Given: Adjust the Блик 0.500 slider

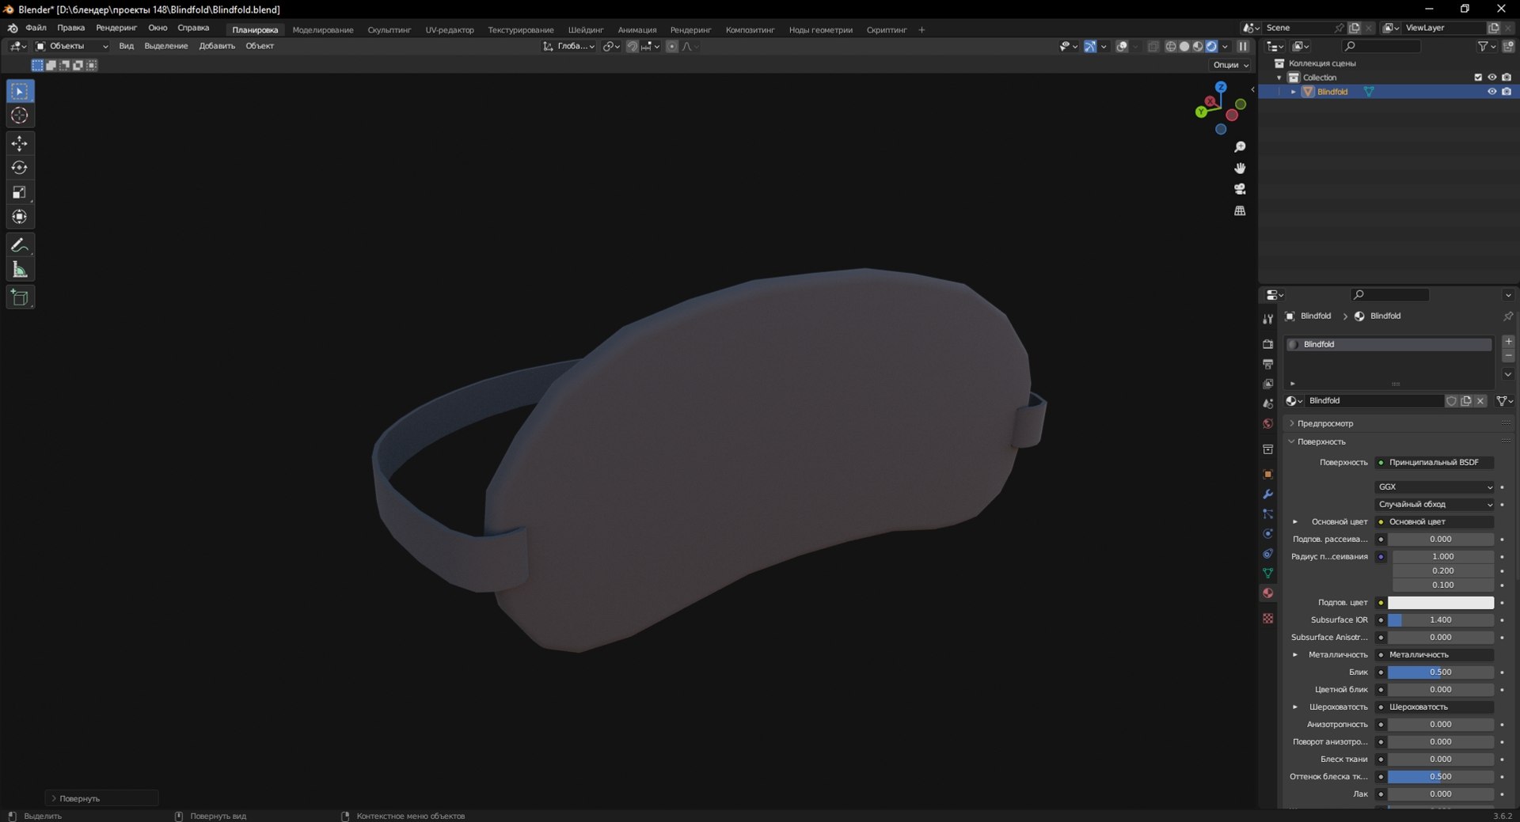Looking at the screenshot, I should pos(1440,672).
